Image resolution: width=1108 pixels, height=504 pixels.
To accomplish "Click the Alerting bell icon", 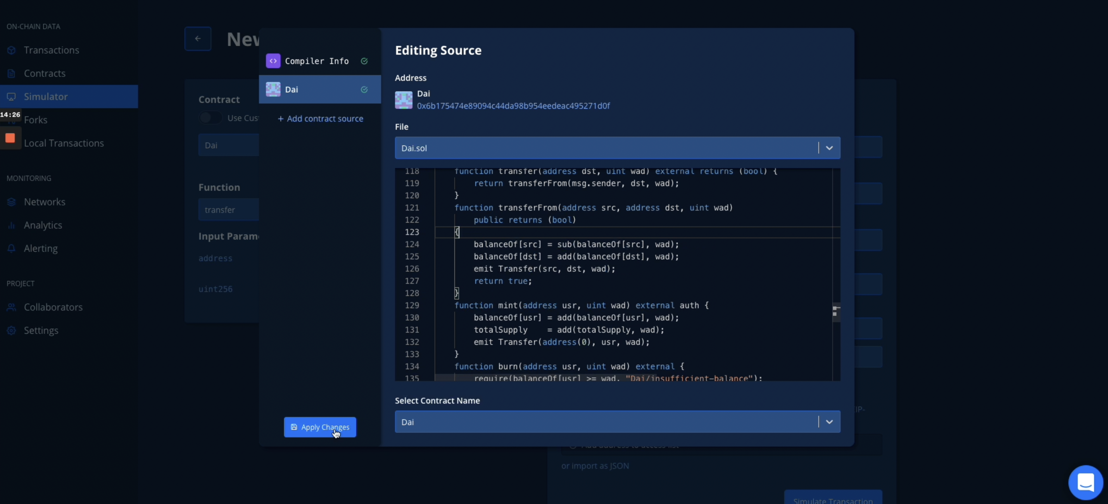I will 12,249.
